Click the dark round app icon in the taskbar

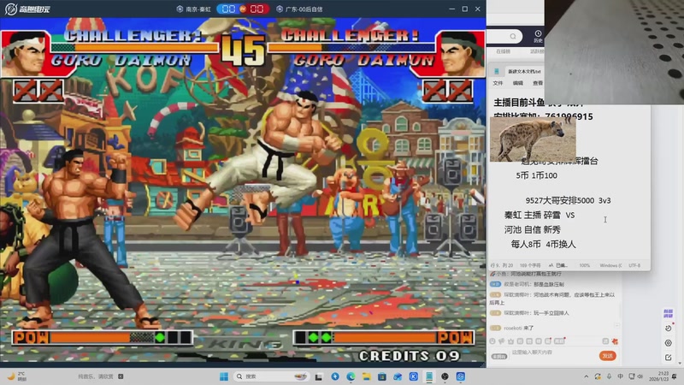(445, 376)
